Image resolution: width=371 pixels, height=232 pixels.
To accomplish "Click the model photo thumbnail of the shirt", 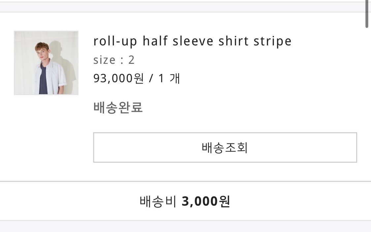I will point(46,63).
